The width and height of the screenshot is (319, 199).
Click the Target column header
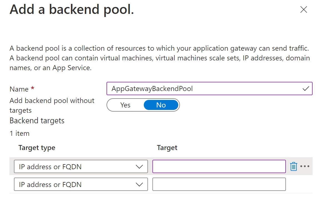pos(167,148)
